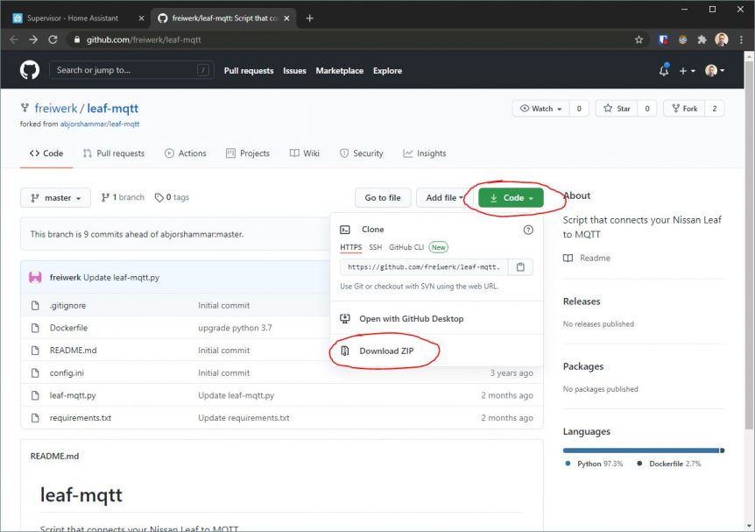This screenshot has width=755, height=532.
Task: Switch to the Insights tab
Action: 424,153
